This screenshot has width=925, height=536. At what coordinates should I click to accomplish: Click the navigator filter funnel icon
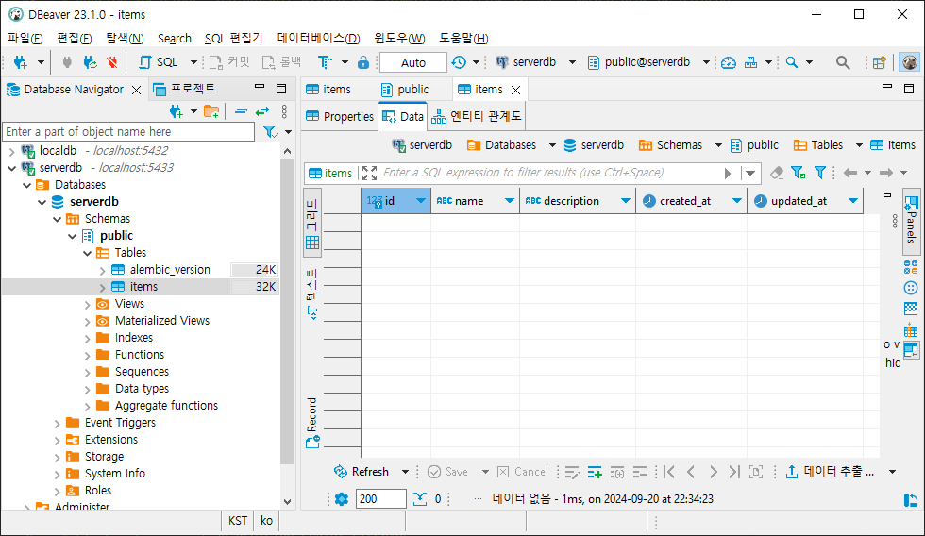(x=270, y=131)
